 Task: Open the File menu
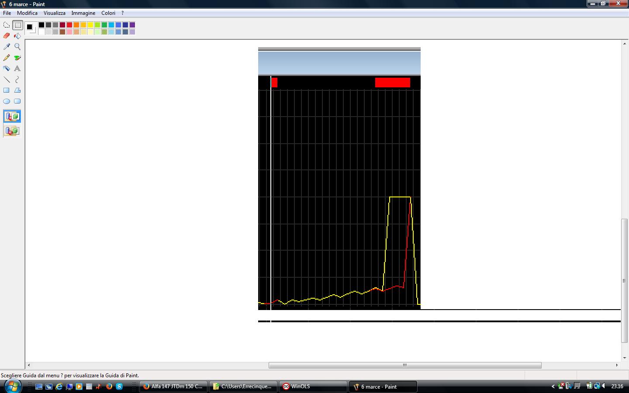point(7,13)
